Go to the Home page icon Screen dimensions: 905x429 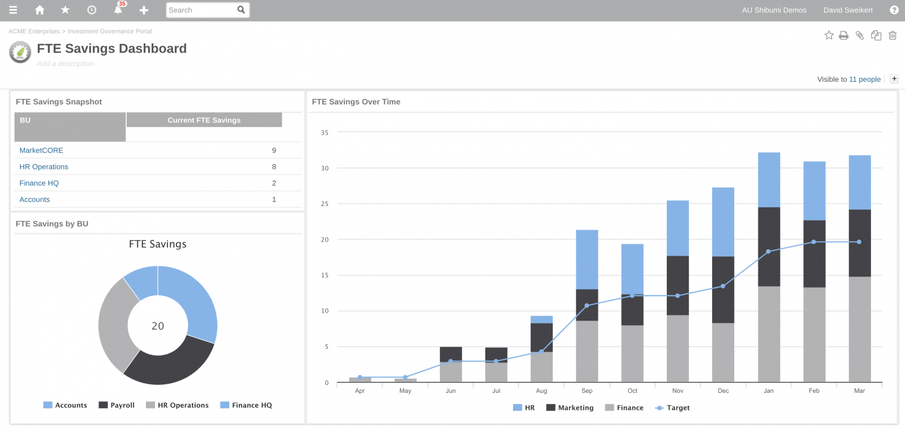(x=40, y=10)
